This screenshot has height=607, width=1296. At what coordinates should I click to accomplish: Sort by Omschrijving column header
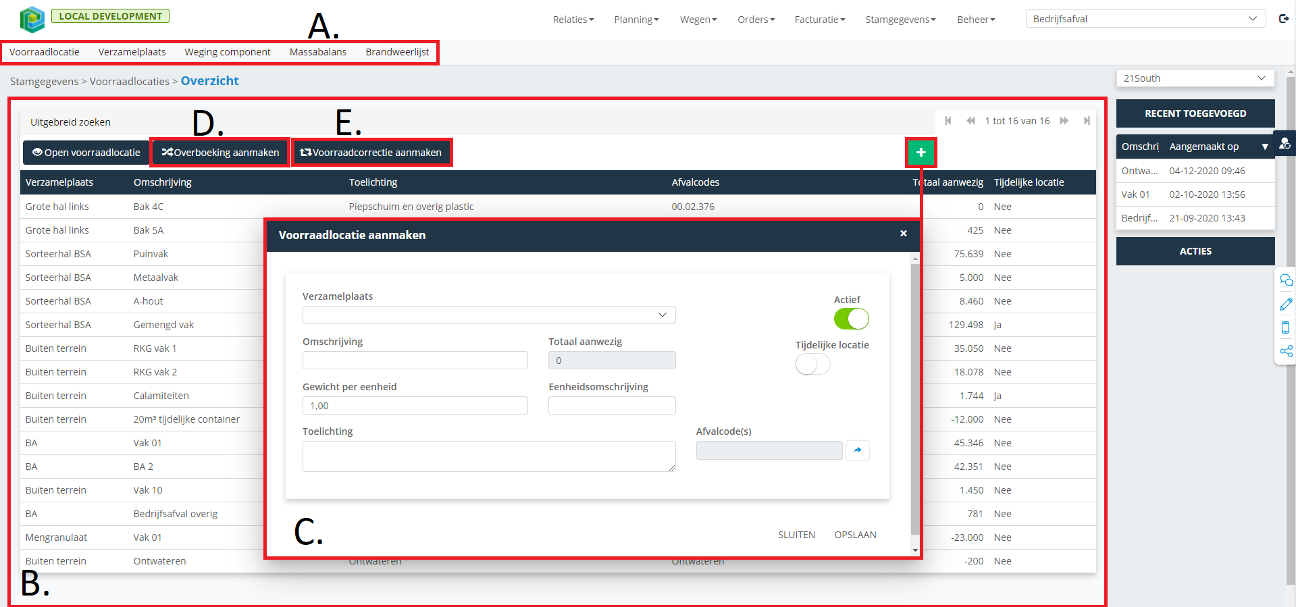[x=163, y=182]
